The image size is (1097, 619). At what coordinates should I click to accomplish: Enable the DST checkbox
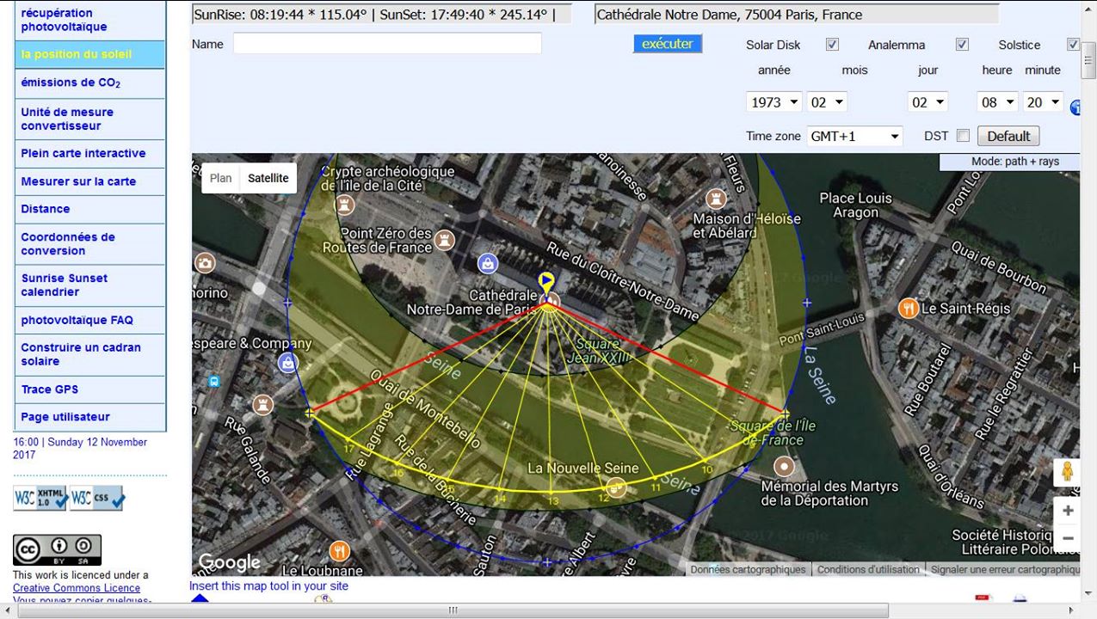click(963, 136)
